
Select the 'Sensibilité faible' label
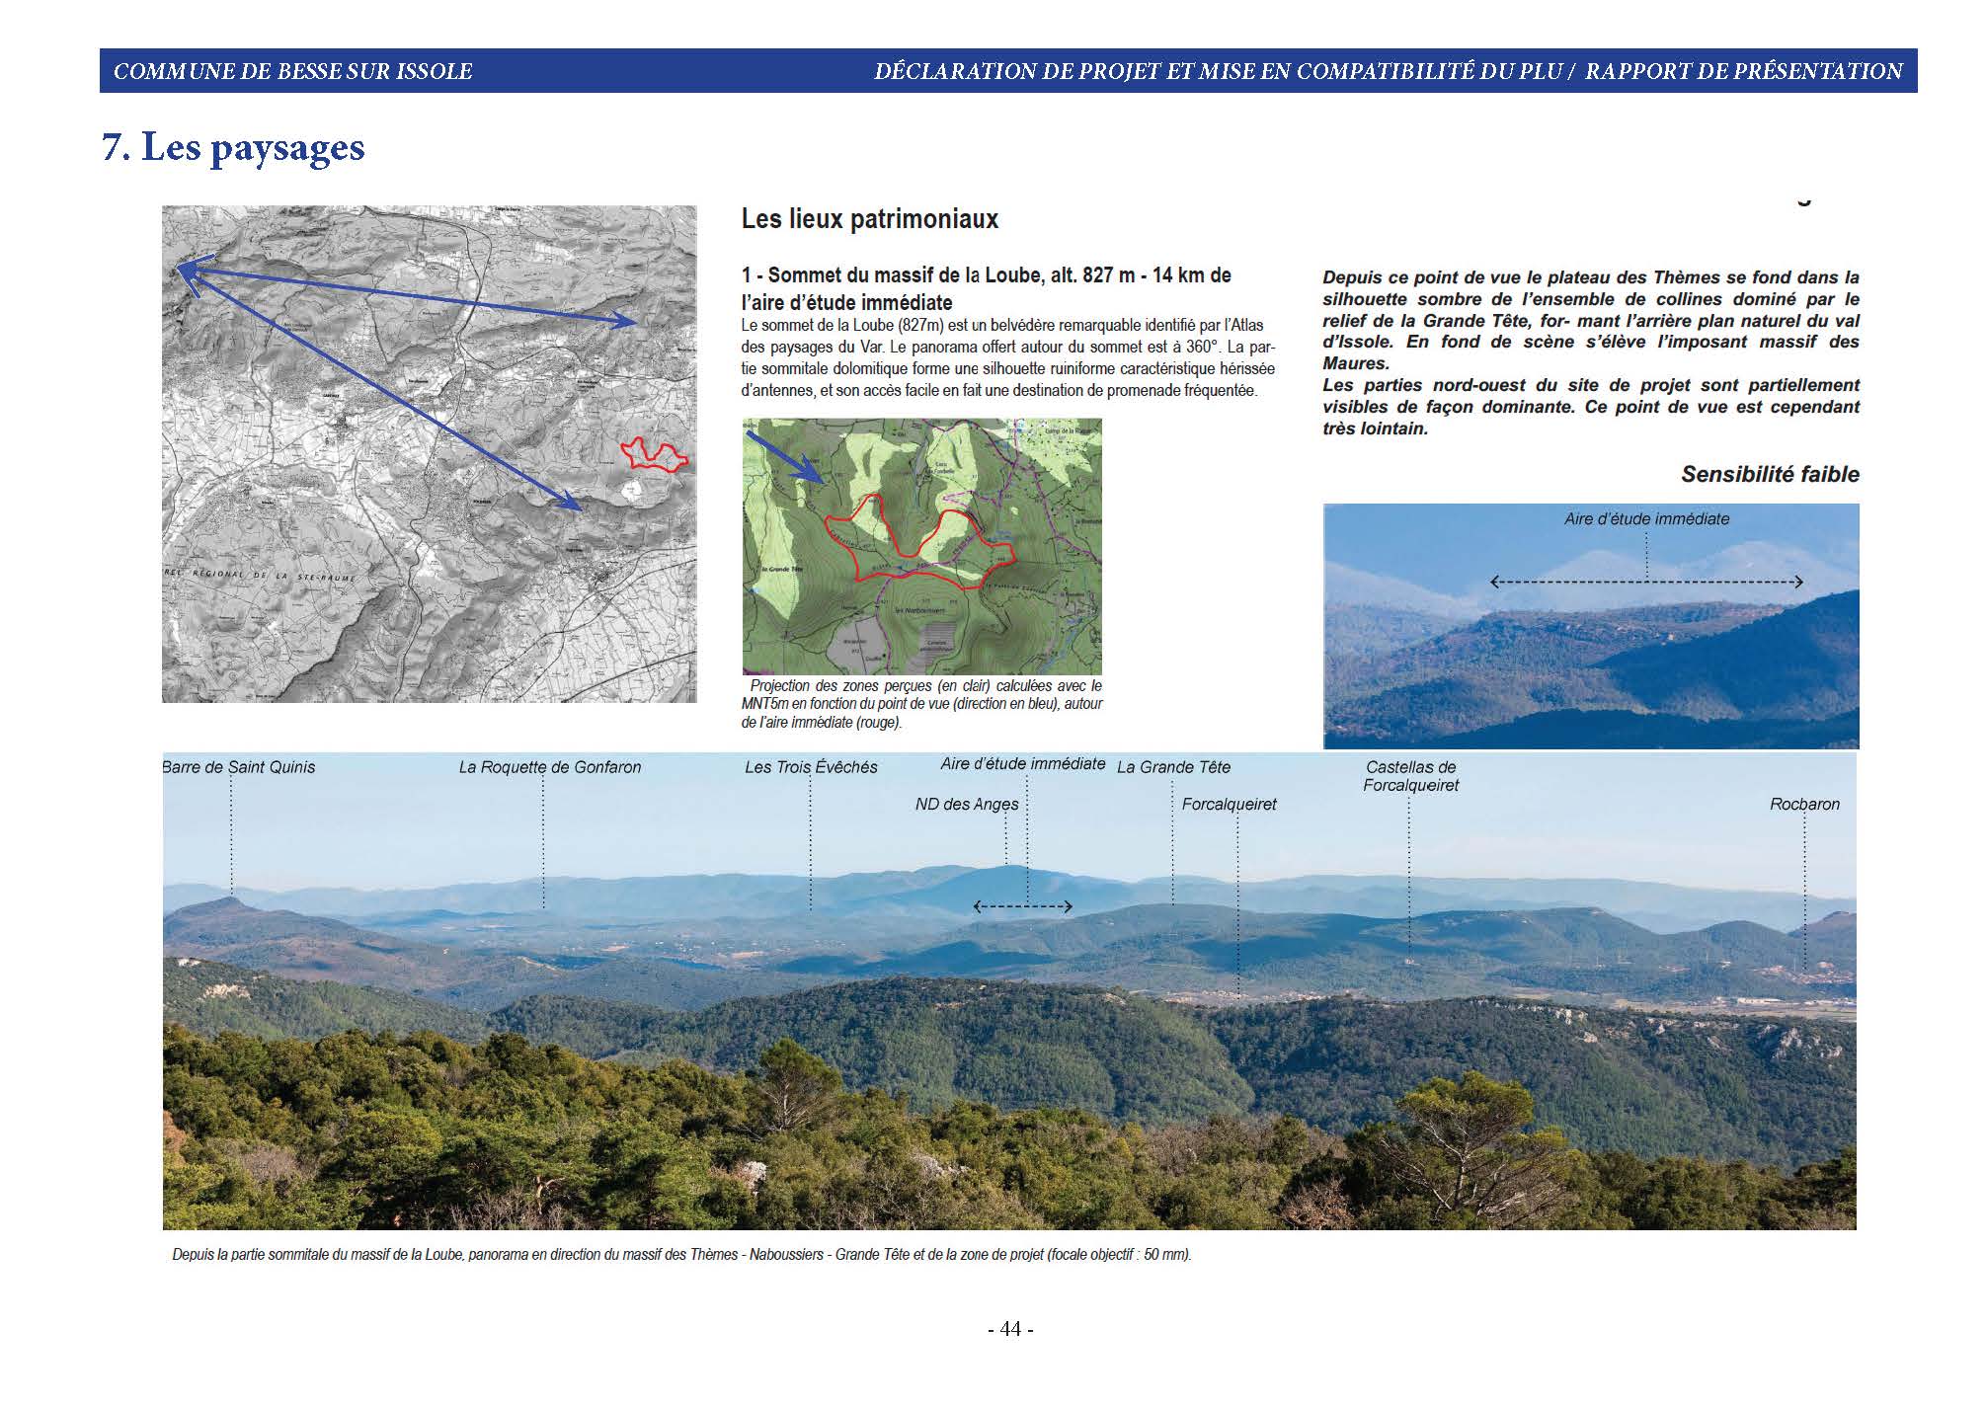(1770, 474)
